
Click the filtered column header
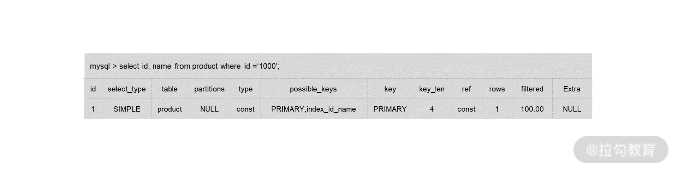point(532,89)
